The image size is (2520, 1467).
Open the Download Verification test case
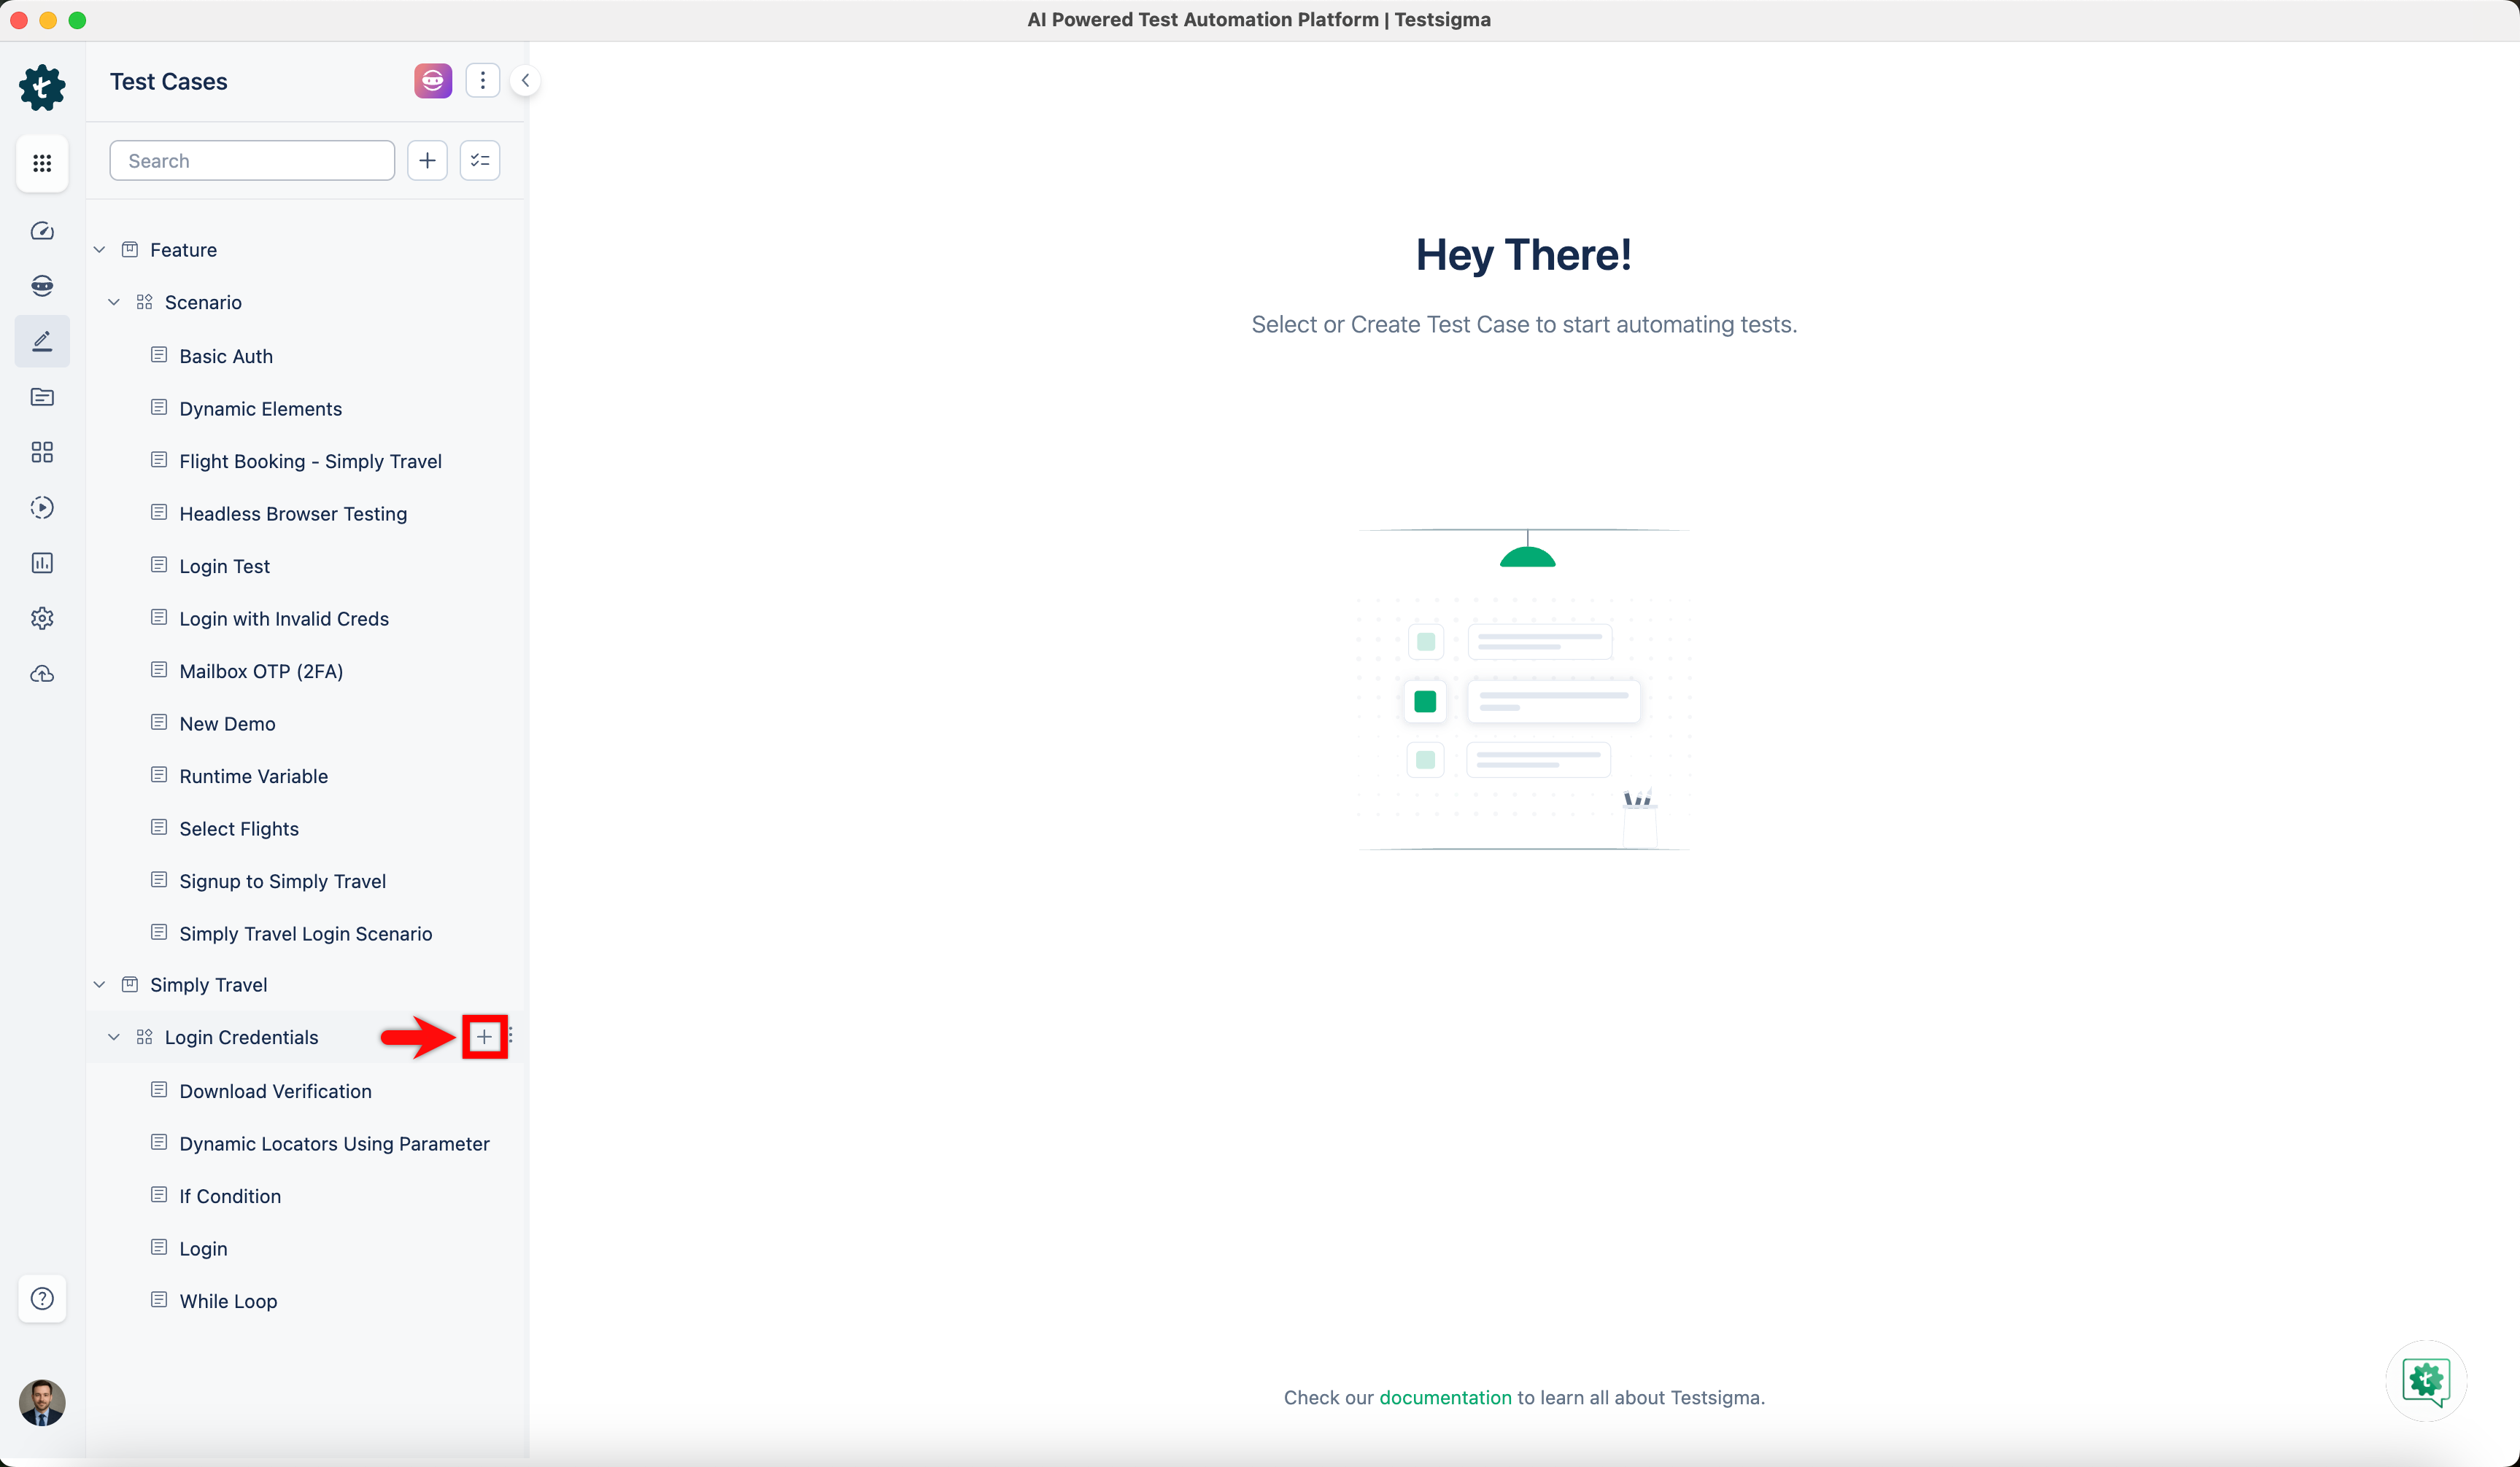point(276,1092)
